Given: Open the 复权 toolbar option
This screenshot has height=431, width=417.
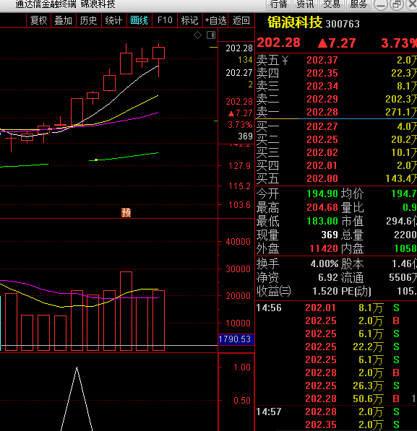Looking at the screenshot, I should click(39, 21).
